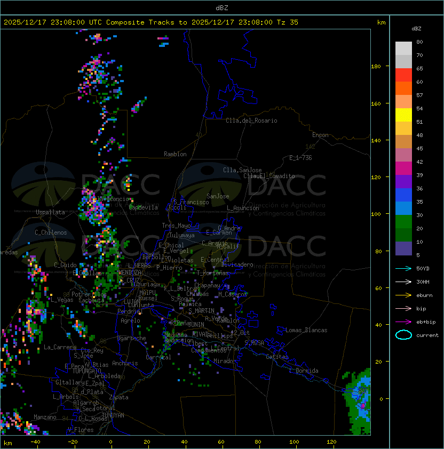Click legend label 'eb+bip'
Viewport: 444px width, 449px height.
coord(426,322)
